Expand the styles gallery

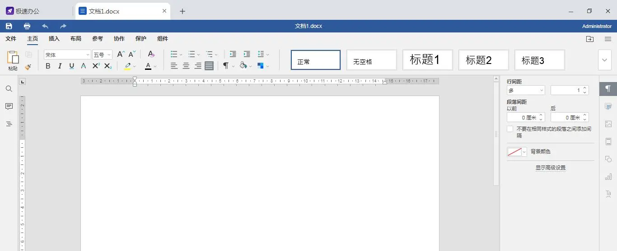tap(605, 60)
